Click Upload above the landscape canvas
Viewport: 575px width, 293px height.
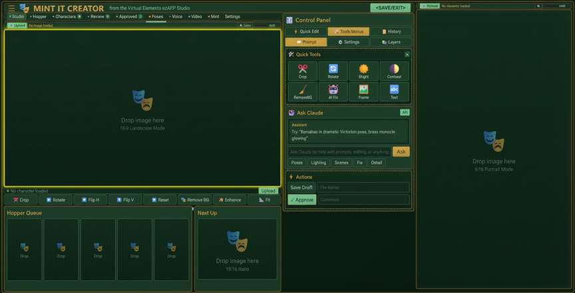pos(17,26)
